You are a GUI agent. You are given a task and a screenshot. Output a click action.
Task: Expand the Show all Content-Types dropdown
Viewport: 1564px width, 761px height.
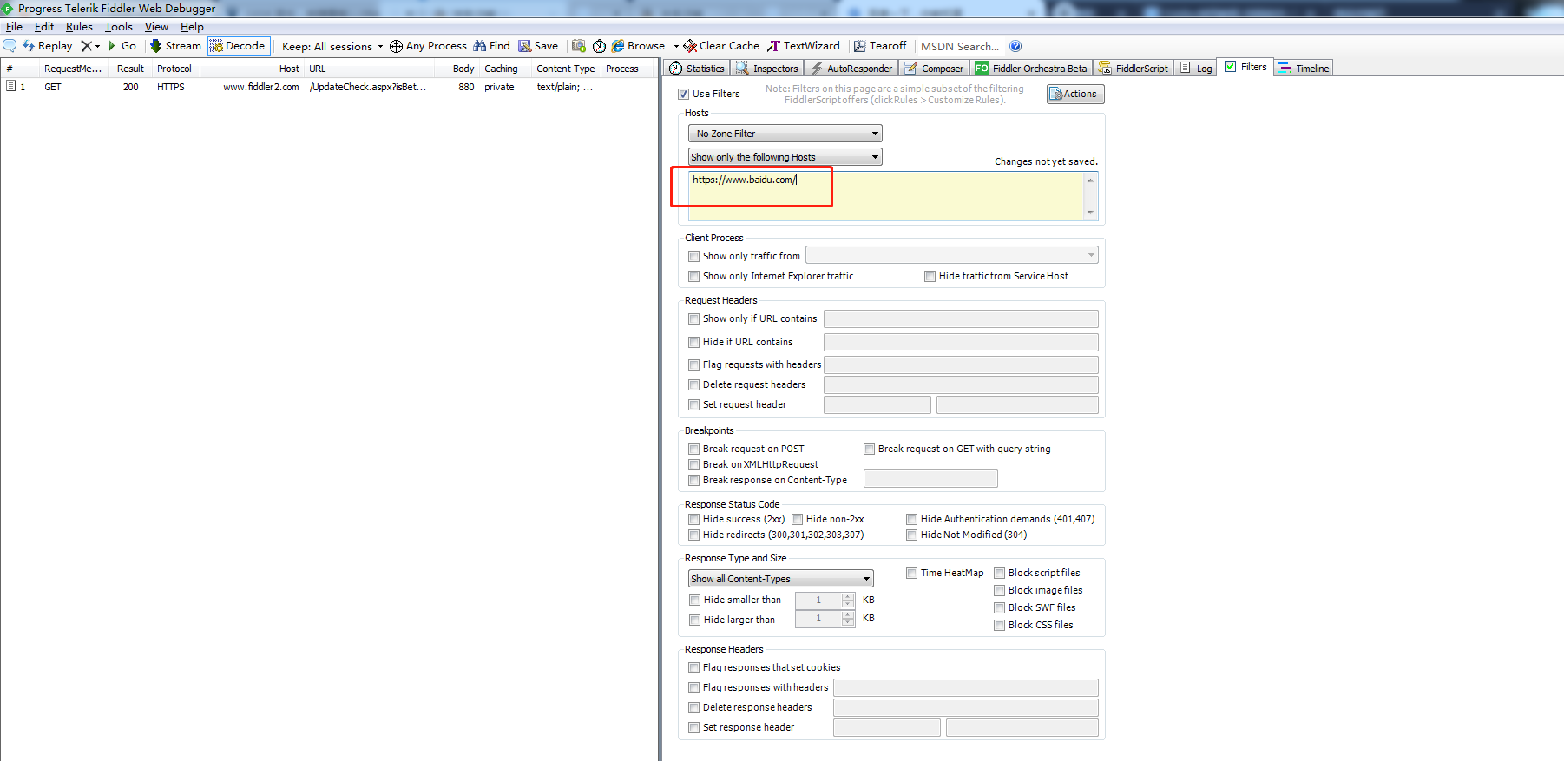pos(780,579)
